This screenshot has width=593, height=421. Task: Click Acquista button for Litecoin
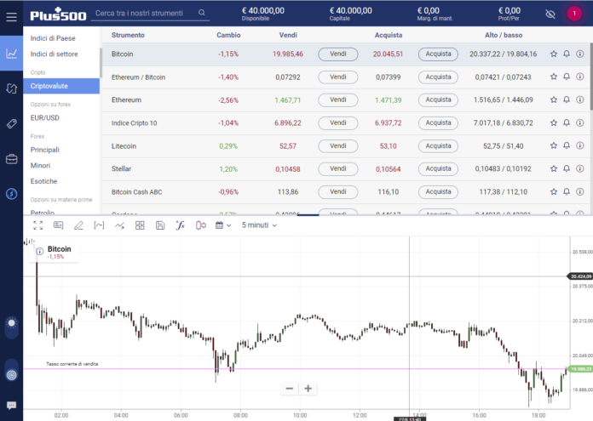tap(438, 146)
